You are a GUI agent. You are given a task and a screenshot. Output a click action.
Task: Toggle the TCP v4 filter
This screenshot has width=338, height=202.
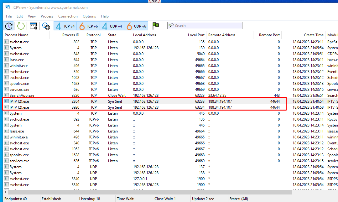coord(65,26)
